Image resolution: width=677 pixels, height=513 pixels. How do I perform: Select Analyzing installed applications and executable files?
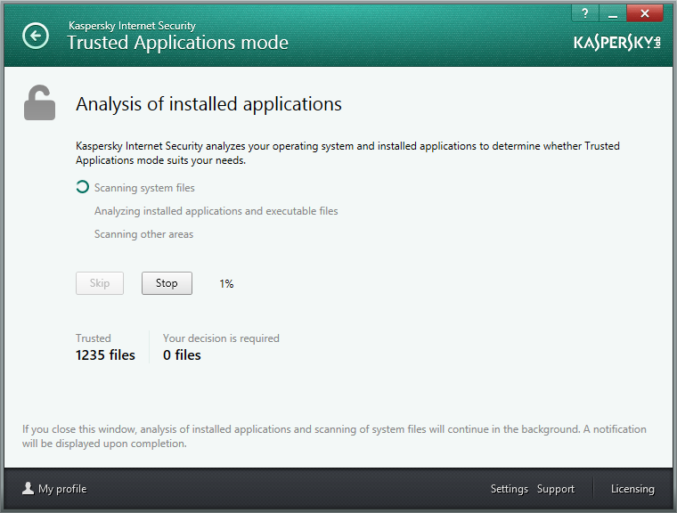pos(216,211)
